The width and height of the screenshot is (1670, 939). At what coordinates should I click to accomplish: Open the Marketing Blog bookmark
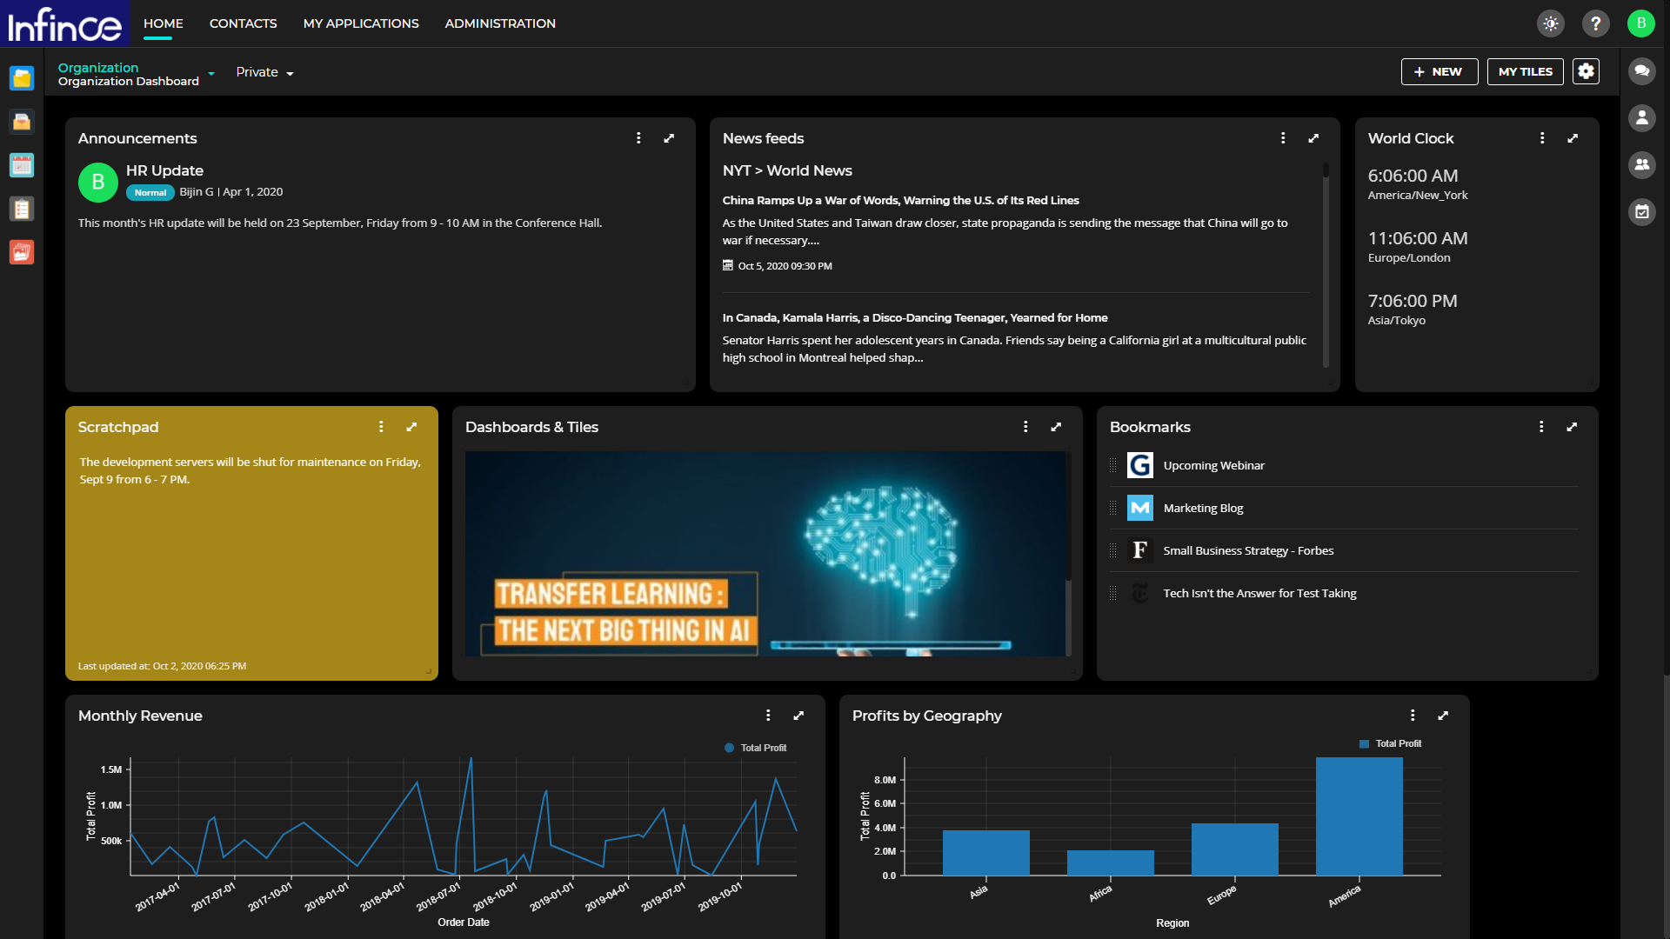pyautogui.click(x=1203, y=508)
